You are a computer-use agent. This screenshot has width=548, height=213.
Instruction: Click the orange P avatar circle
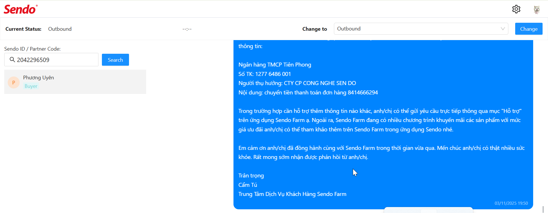point(14,82)
